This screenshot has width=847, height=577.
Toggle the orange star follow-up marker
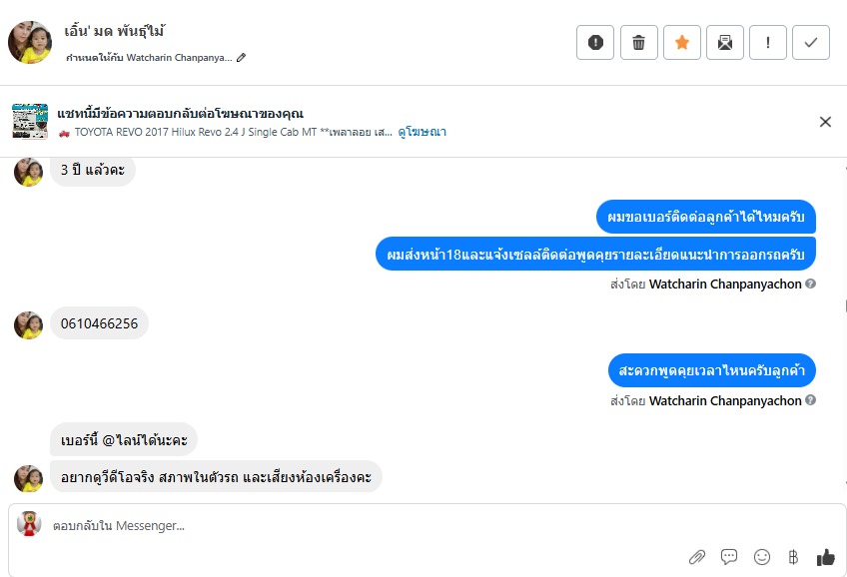click(x=682, y=42)
